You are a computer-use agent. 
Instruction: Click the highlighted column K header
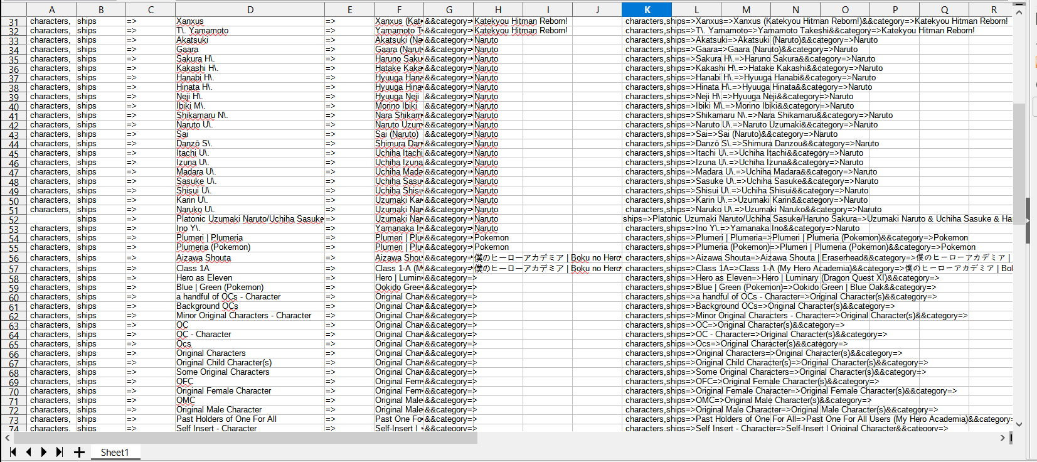[647, 9]
